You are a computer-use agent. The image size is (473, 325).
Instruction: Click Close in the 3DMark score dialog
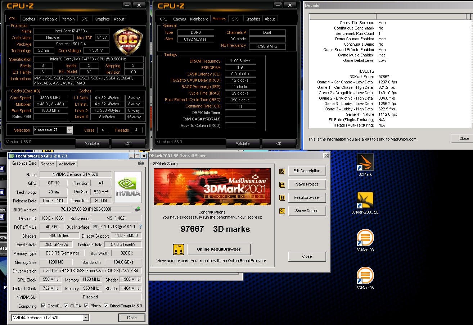[x=307, y=256]
